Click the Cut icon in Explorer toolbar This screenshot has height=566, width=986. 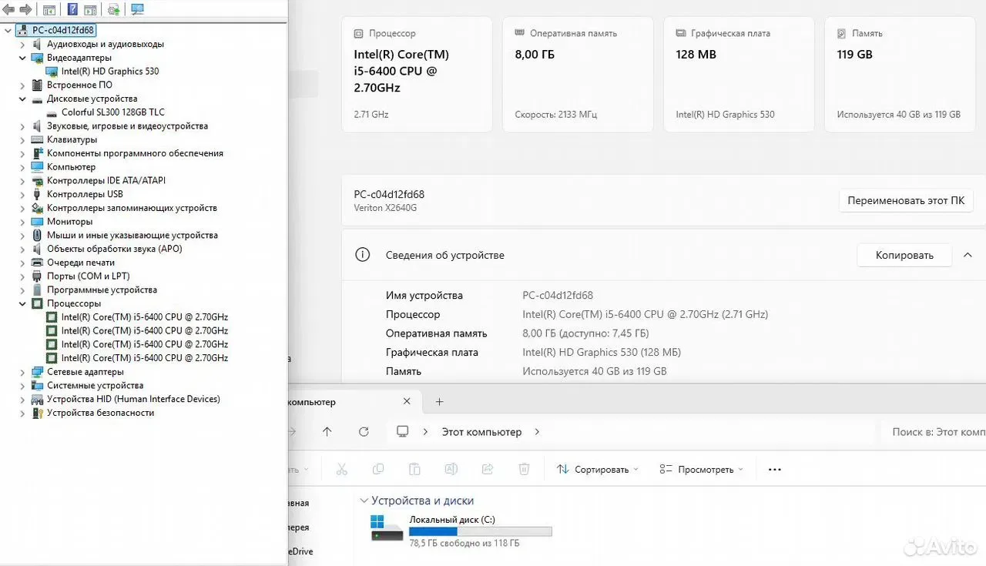[x=342, y=469]
